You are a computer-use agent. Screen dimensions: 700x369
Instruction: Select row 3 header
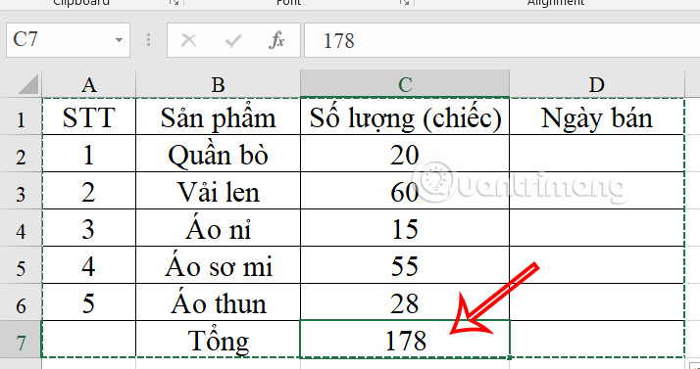pos(21,191)
